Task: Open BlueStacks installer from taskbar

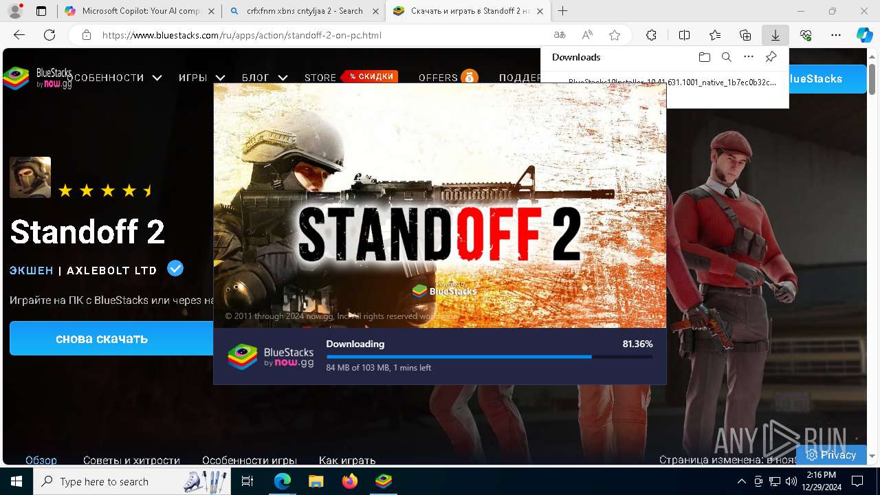Action: click(383, 481)
